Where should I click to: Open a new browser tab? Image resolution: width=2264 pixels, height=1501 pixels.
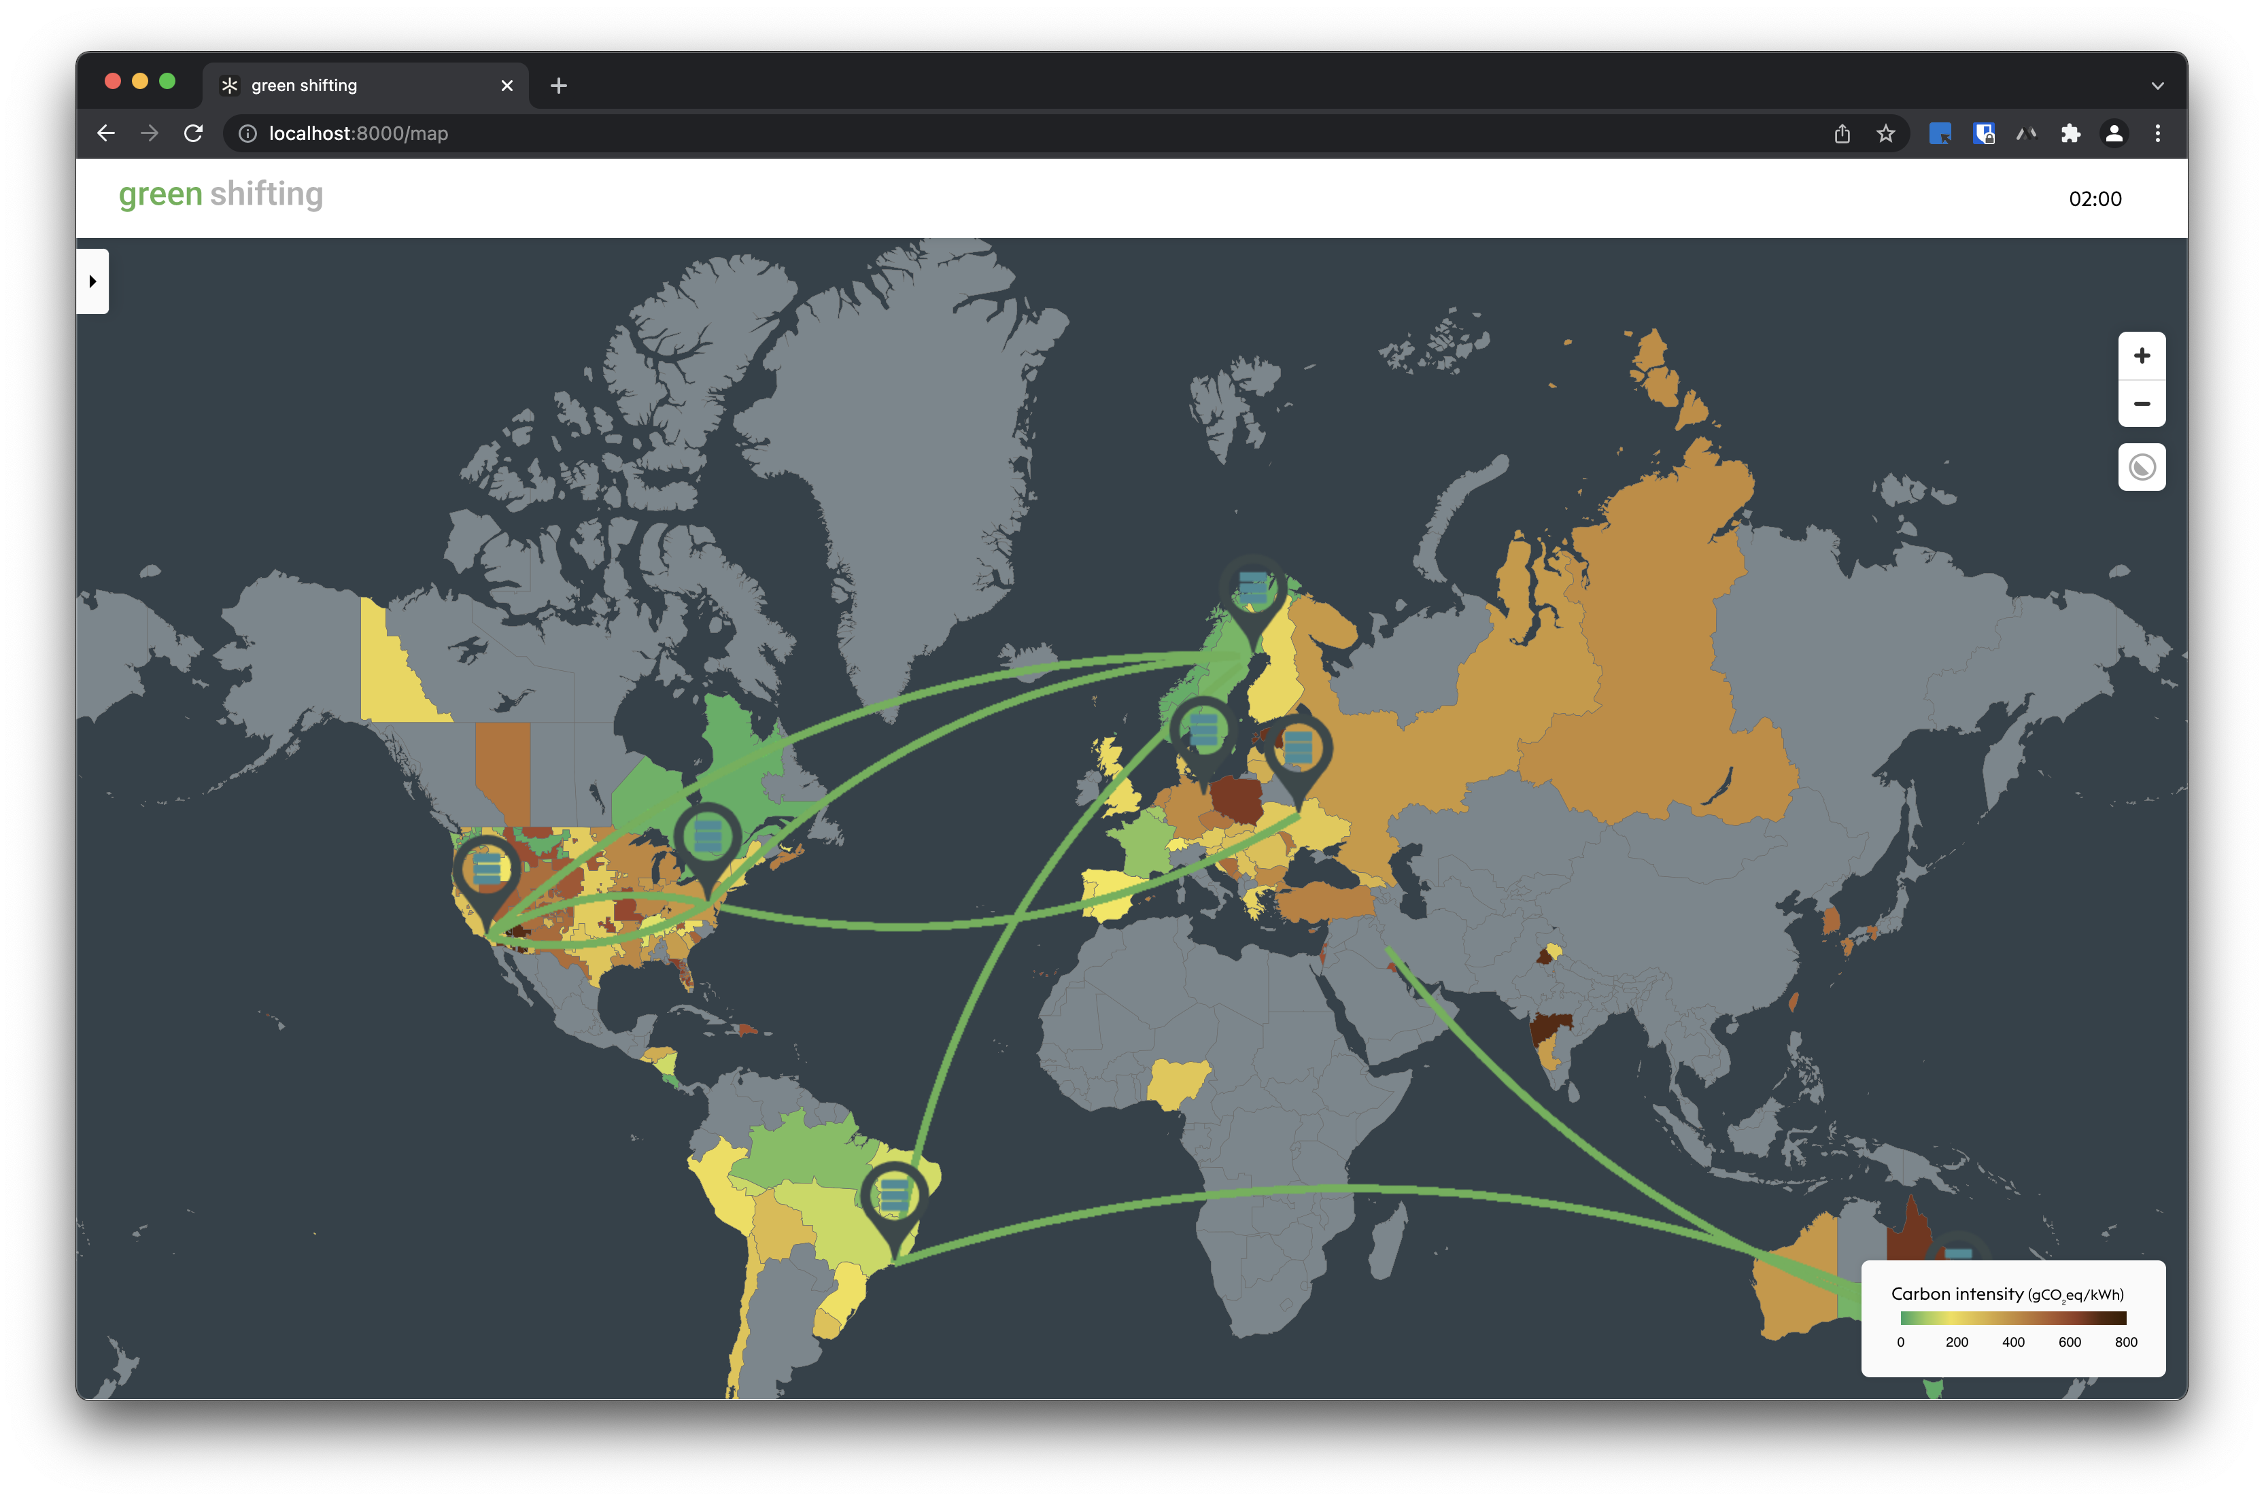(x=559, y=86)
